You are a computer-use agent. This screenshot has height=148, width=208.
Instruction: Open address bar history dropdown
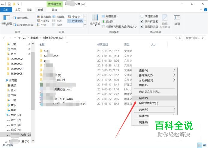176,38
